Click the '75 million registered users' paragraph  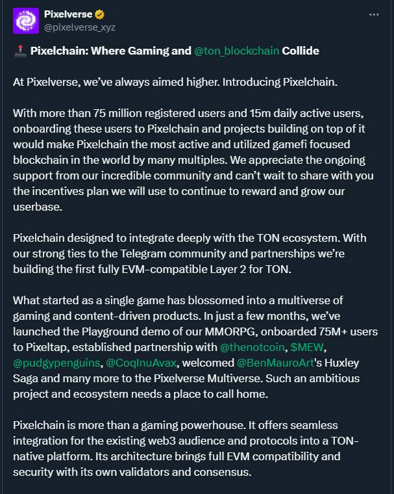(193, 160)
